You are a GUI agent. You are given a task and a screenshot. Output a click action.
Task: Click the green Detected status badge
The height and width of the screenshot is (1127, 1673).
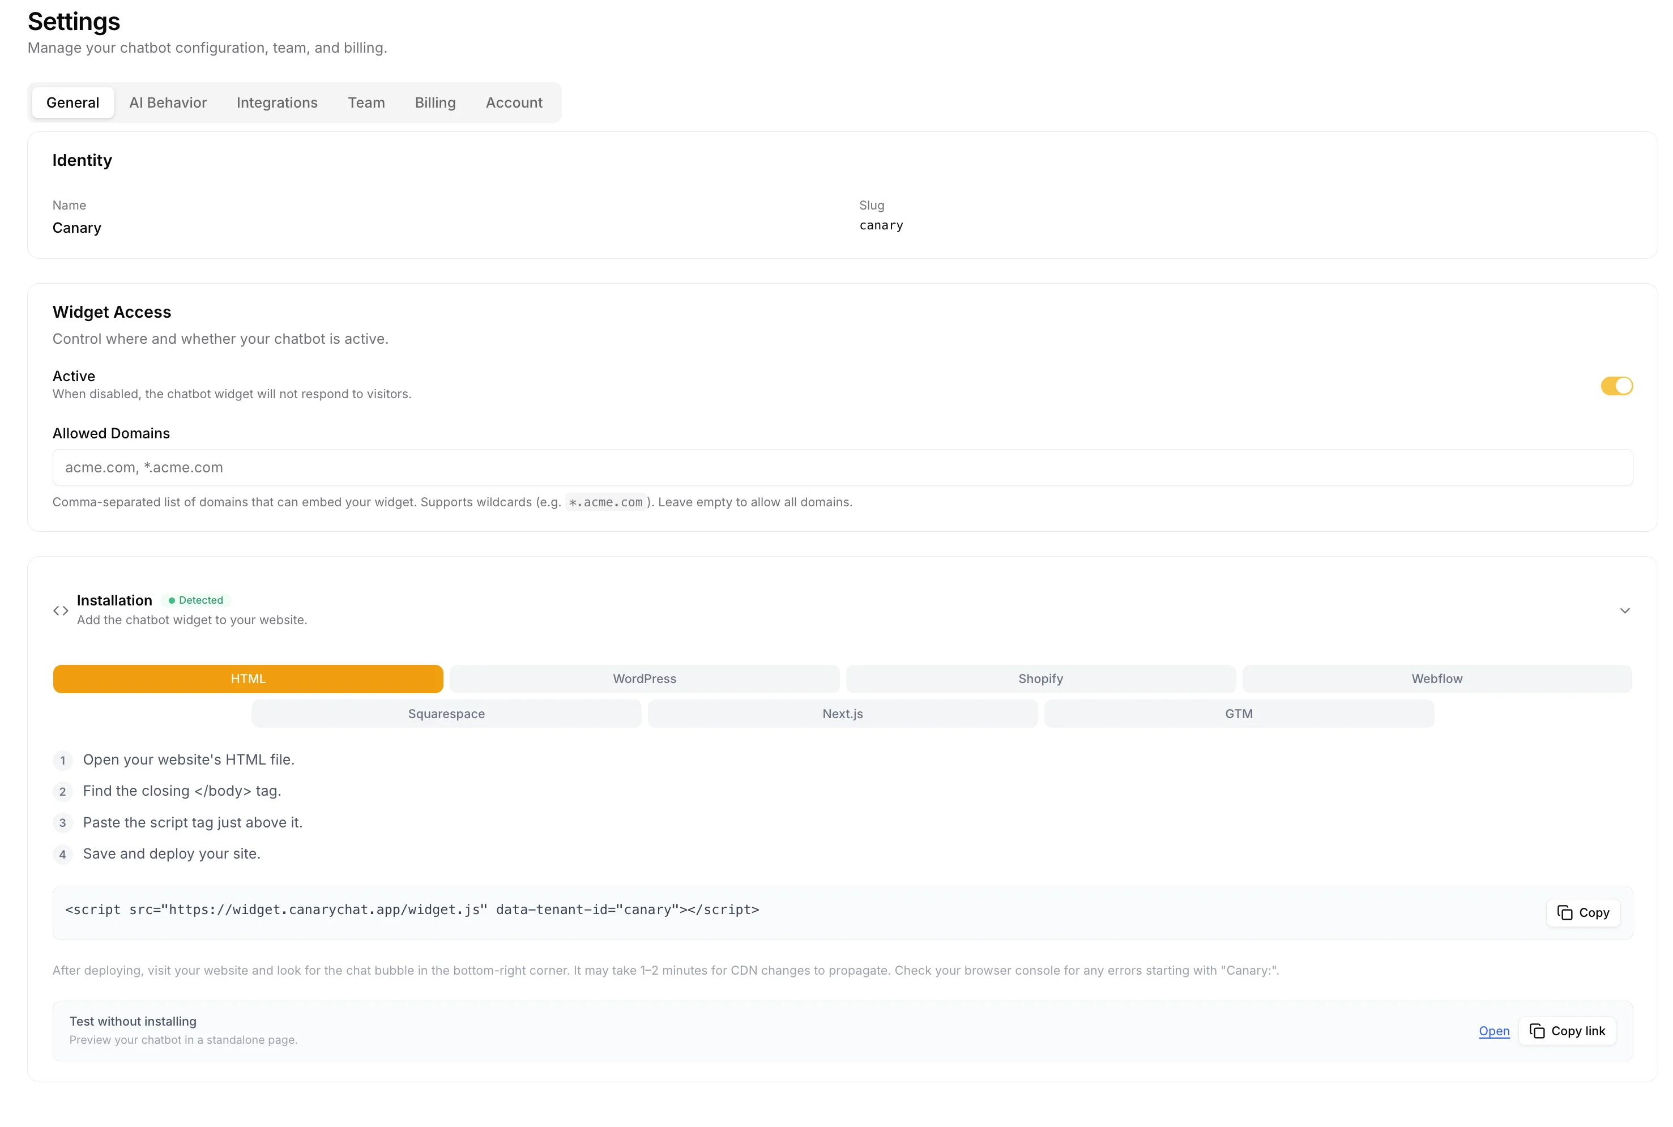pyautogui.click(x=195, y=600)
